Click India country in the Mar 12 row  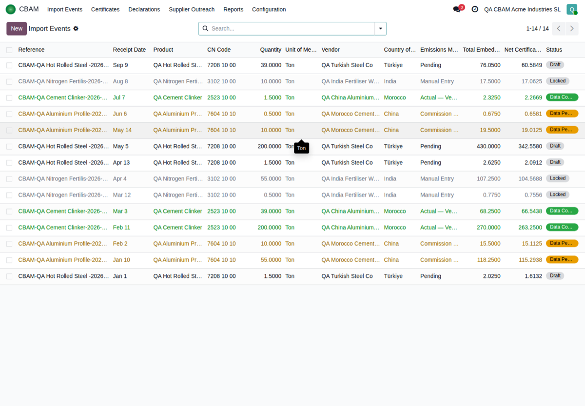(390, 195)
